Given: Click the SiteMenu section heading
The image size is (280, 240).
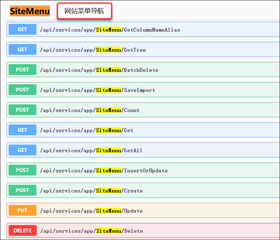Looking at the screenshot, I should 30,11.
